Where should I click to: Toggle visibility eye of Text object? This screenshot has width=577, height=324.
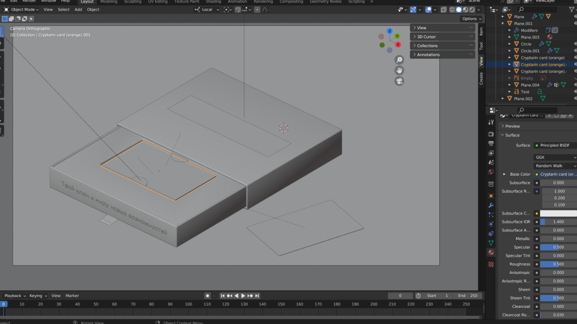click(575, 91)
